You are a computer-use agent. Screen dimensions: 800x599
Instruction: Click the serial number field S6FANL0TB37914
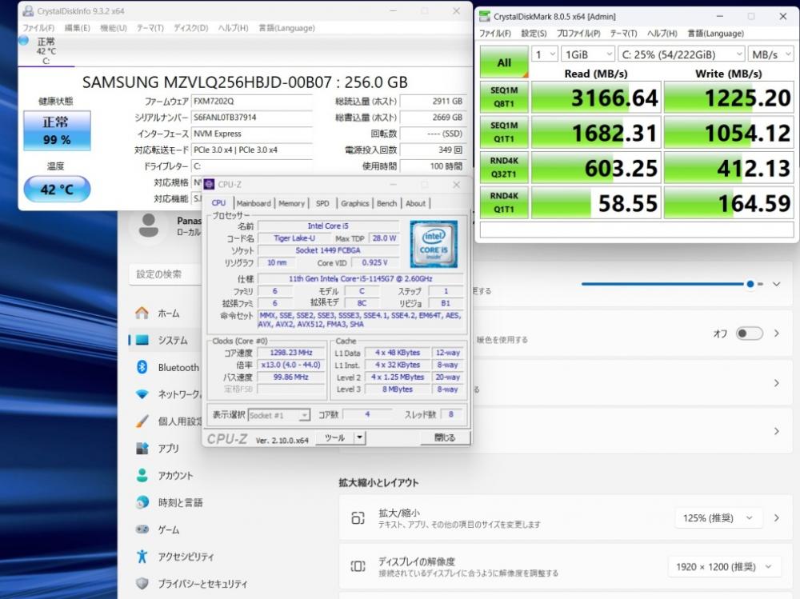click(252, 118)
